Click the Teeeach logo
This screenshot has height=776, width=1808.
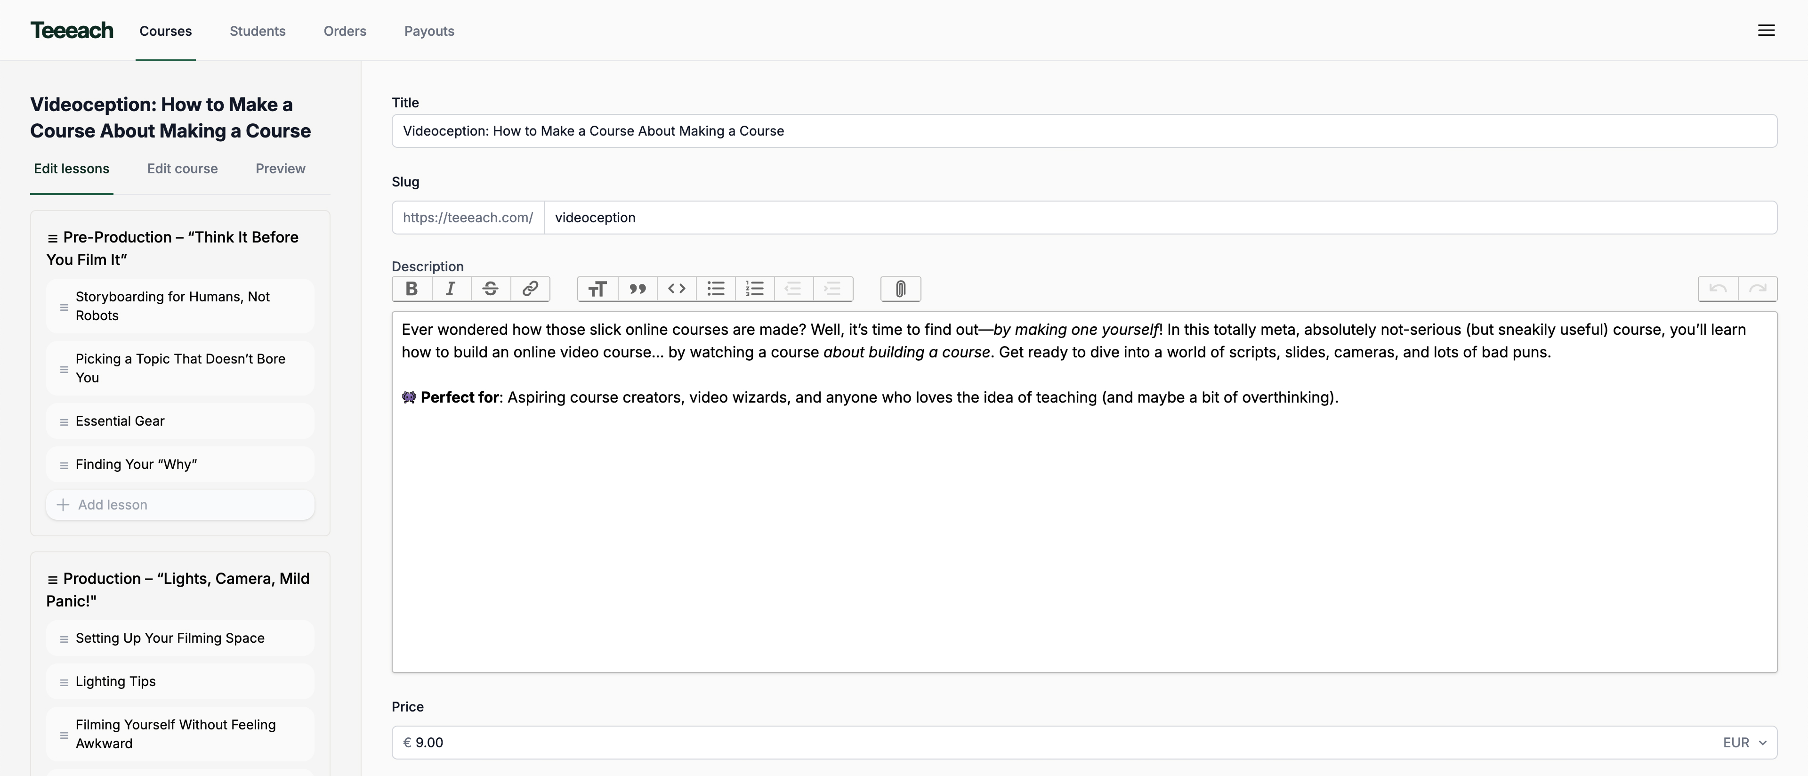pyautogui.click(x=72, y=30)
